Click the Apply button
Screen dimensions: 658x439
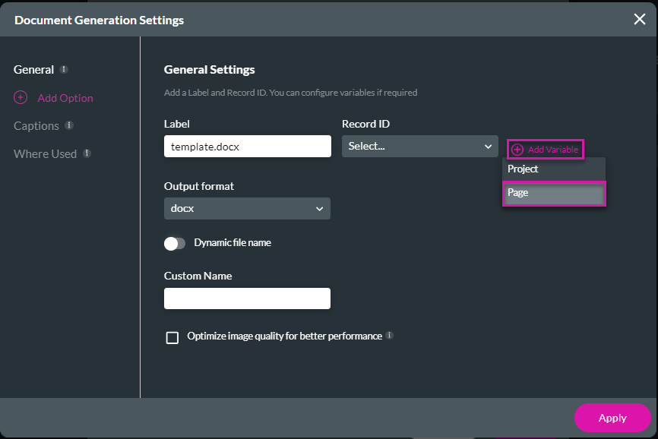[612, 418]
